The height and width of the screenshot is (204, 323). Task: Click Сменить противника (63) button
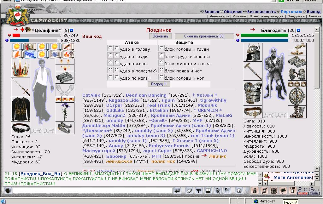coord(204,36)
